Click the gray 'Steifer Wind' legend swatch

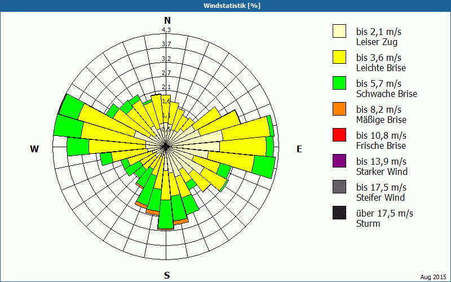[339, 187]
